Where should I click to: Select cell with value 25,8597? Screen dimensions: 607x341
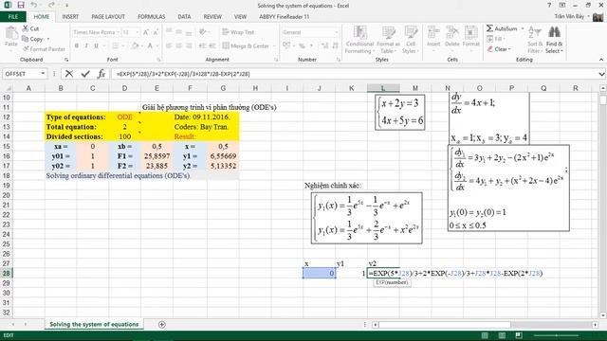[156, 155]
